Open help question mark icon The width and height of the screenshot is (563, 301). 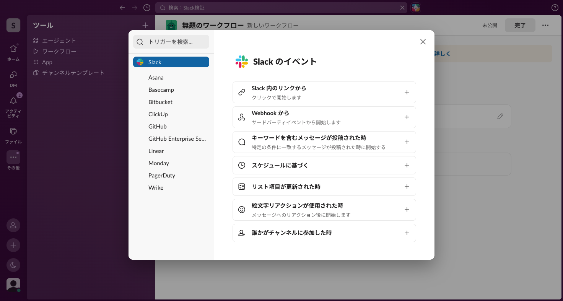(555, 8)
